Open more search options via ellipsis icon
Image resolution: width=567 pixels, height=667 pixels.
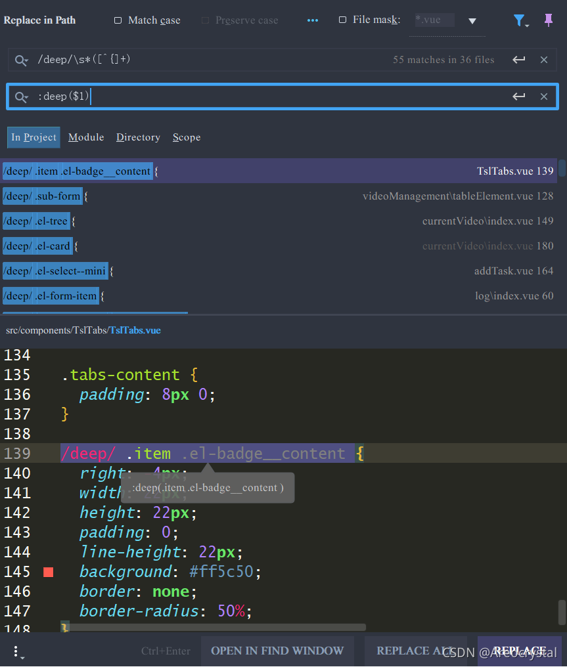(312, 20)
